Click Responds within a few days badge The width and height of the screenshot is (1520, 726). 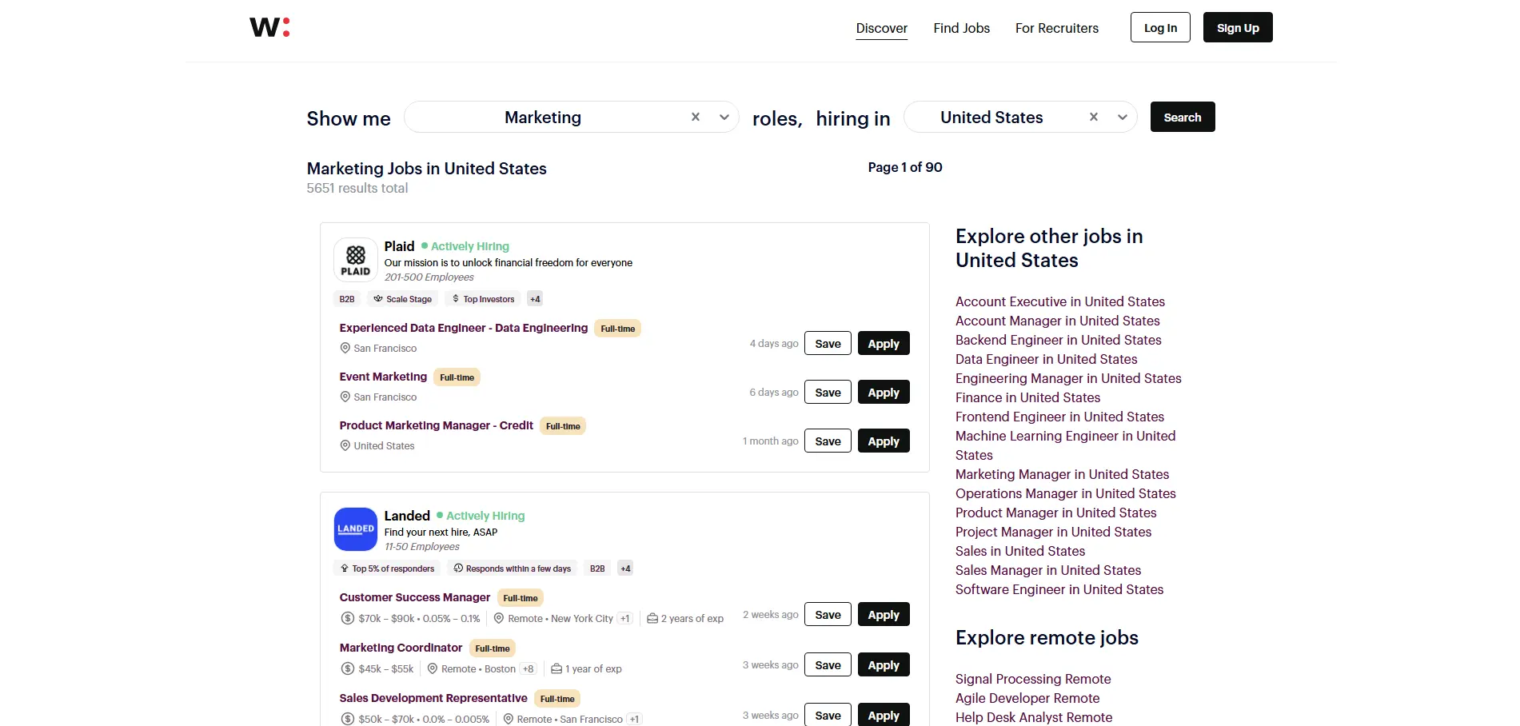[x=512, y=568]
